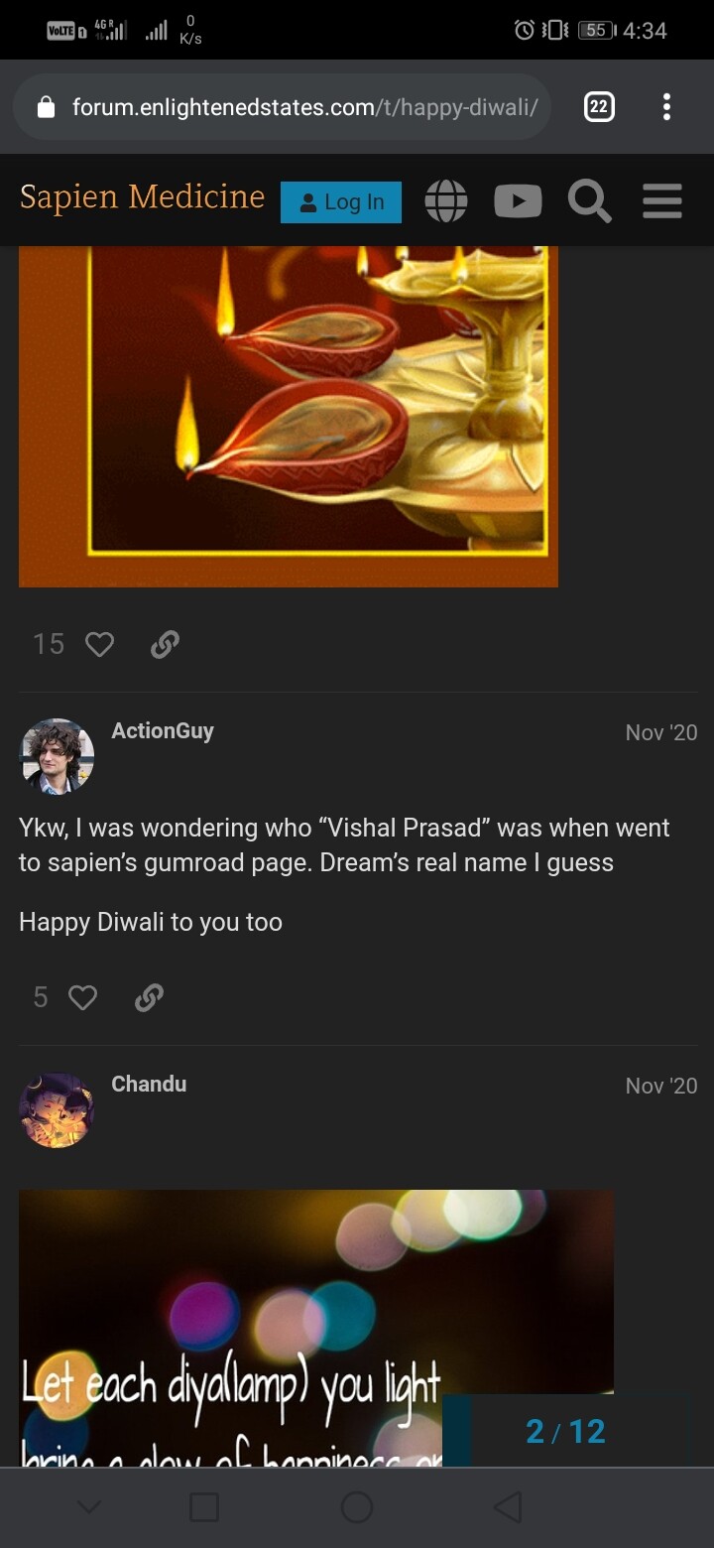Copy share link of ActionGuy's post
The height and width of the screenshot is (1548, 714).
point(149,997)
